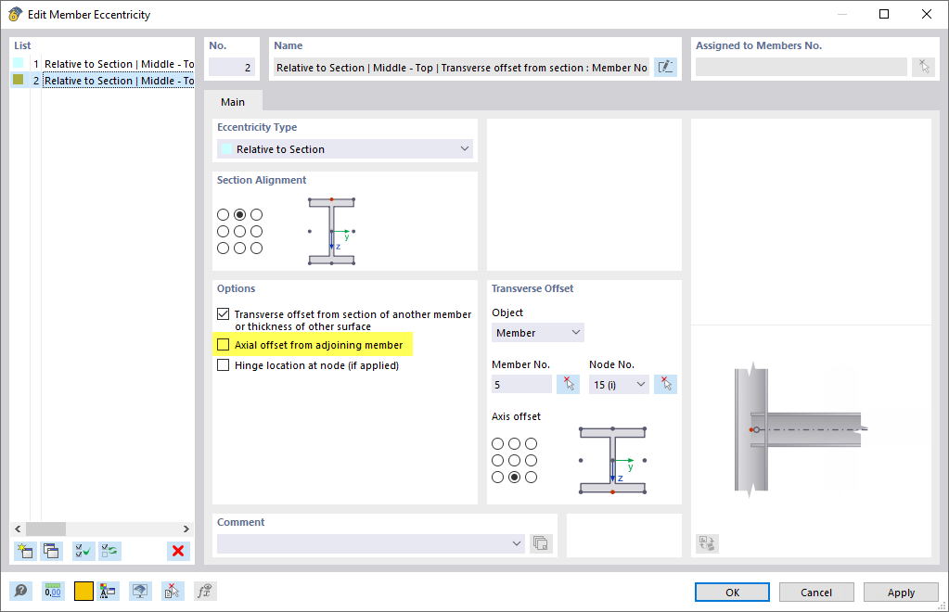This screenshot has width=949, height=612.
Task: Click the Member No. field showing 5
Action: [521, 385]
